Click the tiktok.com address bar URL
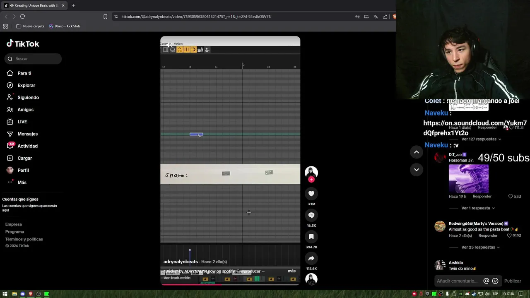Viewport: 530px width, 298px height. click(196, 17)
